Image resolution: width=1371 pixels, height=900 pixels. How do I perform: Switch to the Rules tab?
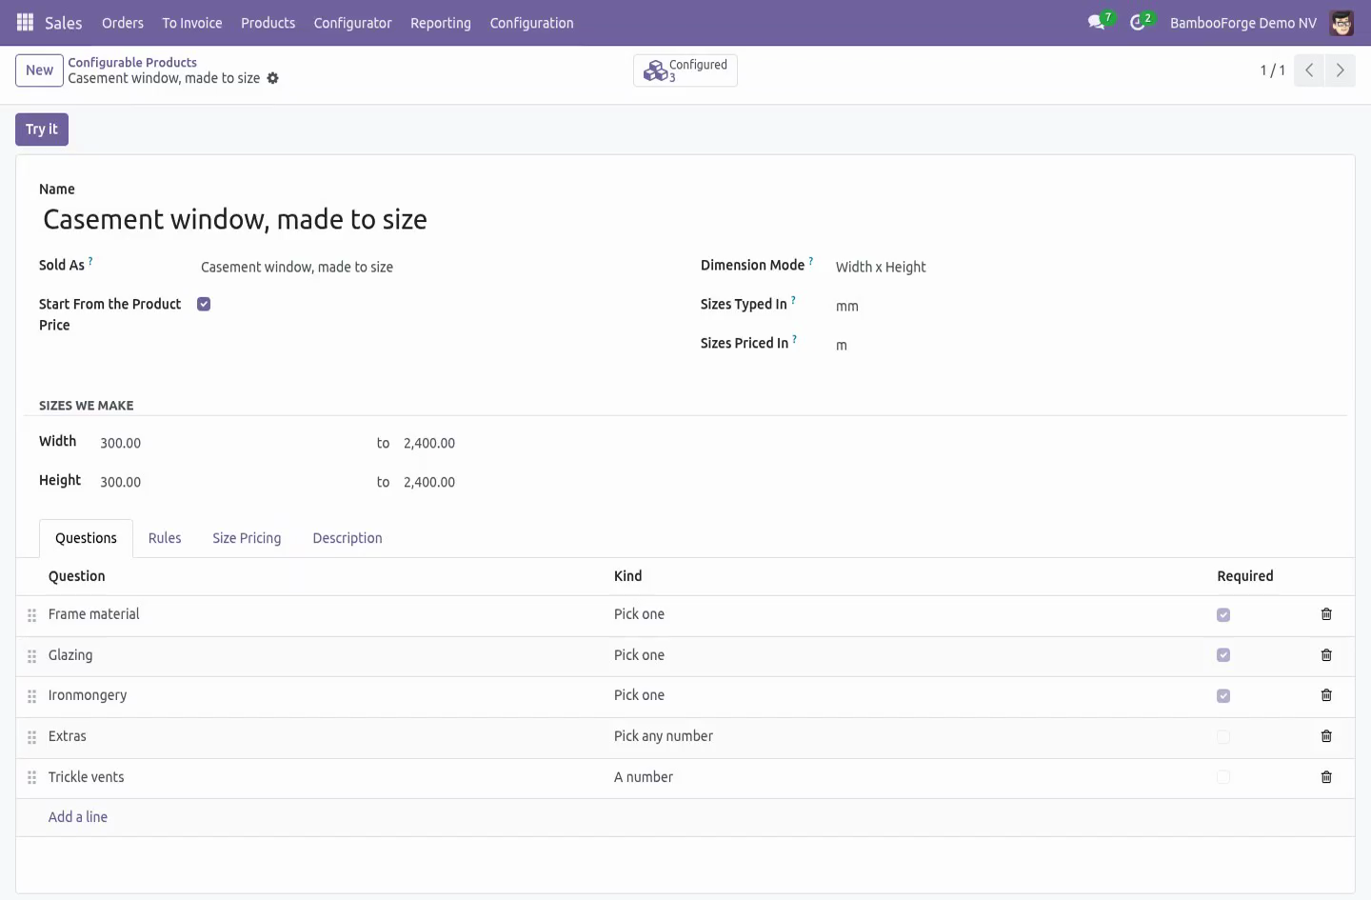[165, 538]
